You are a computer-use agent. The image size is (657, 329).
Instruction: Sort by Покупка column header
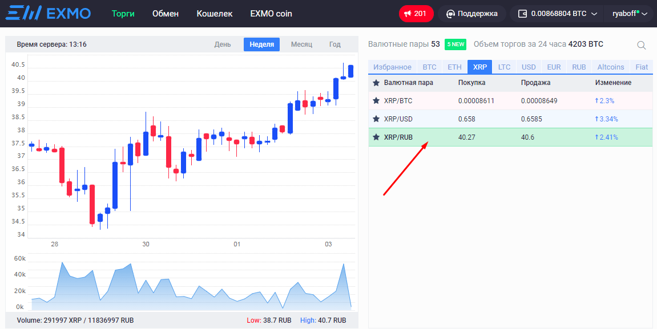(472, 83)
